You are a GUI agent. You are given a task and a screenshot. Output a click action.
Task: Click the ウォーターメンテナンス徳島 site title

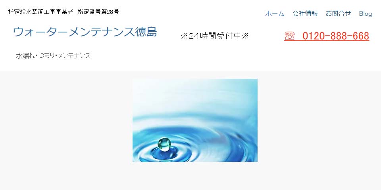click(x=85, y=32)
